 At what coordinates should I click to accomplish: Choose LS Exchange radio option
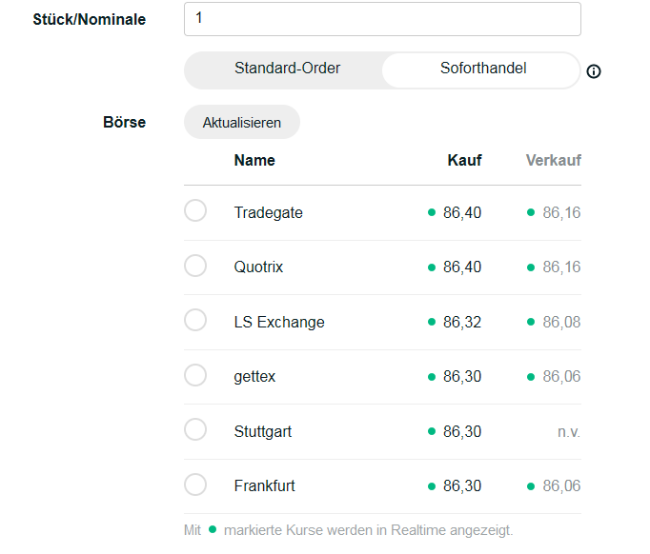pos(195,321)
